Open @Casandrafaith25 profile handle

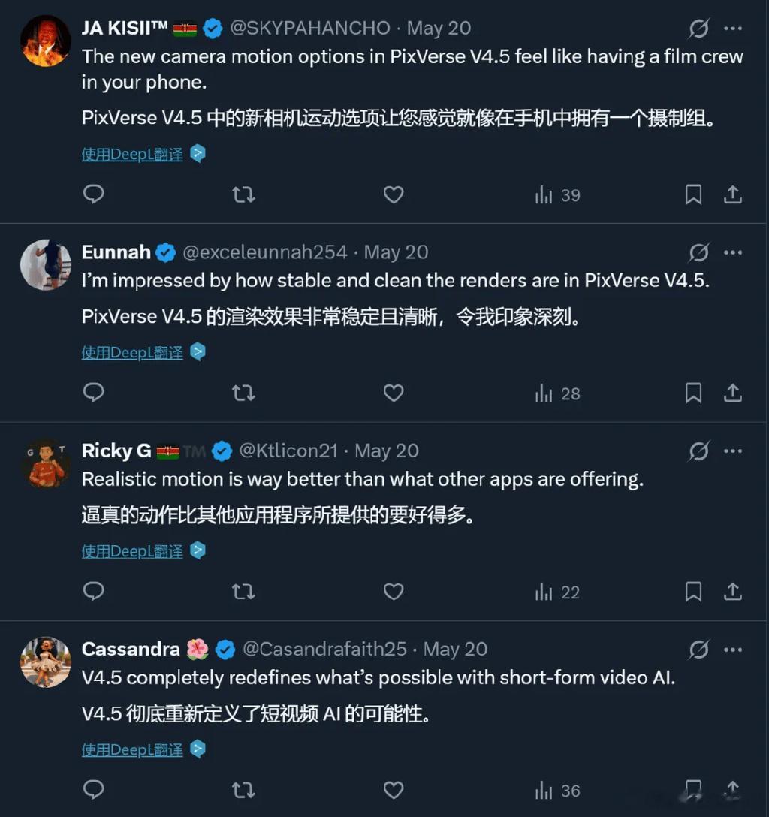point(324,650)
